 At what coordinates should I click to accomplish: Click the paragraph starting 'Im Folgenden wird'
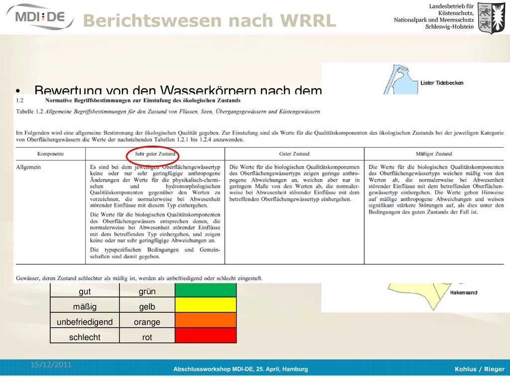260,136
